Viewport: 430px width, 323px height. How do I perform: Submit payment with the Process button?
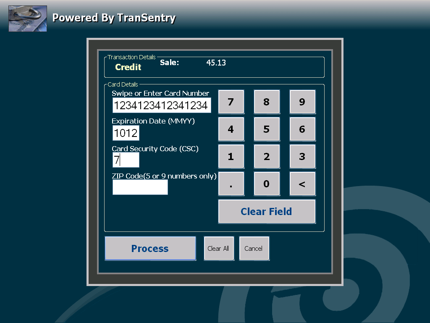point(150,248)
